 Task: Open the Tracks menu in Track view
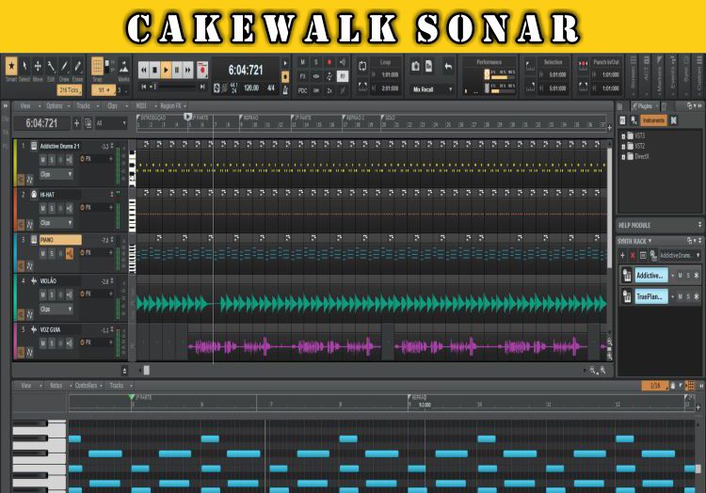coord(86,106)
